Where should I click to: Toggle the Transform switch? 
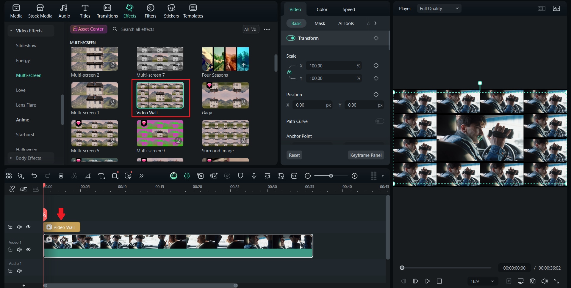click(291, 38)
